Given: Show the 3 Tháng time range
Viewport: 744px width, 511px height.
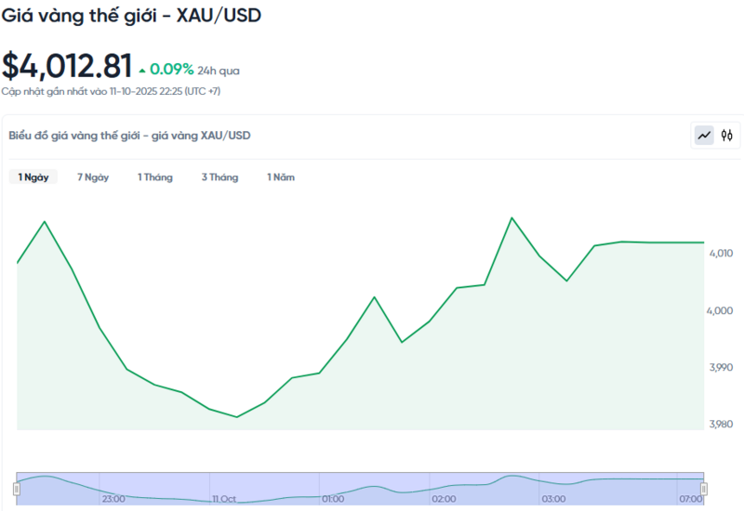Looking at the screenshot, I should point(219,177).
